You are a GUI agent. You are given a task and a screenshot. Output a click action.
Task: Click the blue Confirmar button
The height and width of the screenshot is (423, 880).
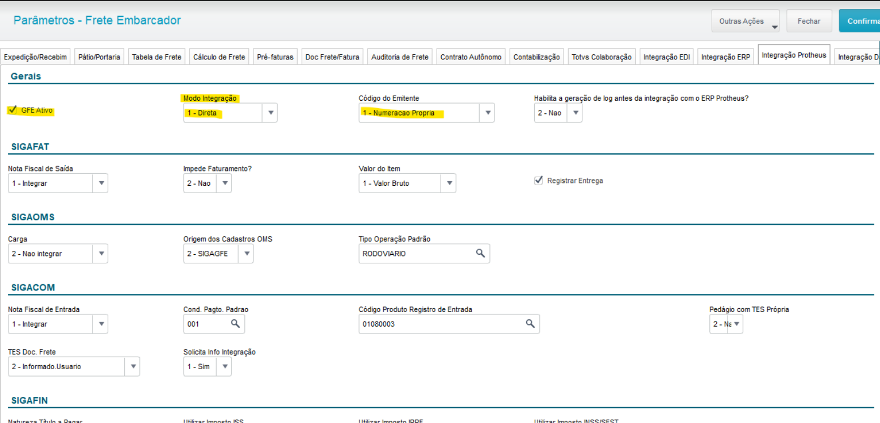pos(860,21)
